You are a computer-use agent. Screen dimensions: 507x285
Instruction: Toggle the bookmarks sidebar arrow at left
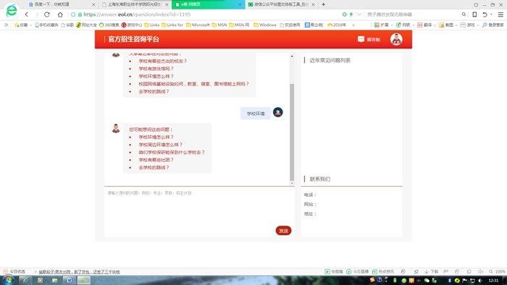pyautogui.click(x=6, y=25)
